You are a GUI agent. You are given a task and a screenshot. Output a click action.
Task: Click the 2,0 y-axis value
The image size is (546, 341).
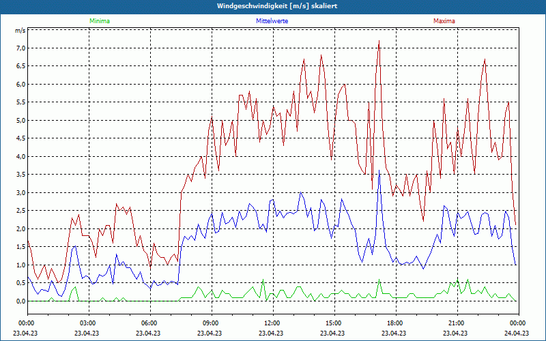click(x=20, y=229)
